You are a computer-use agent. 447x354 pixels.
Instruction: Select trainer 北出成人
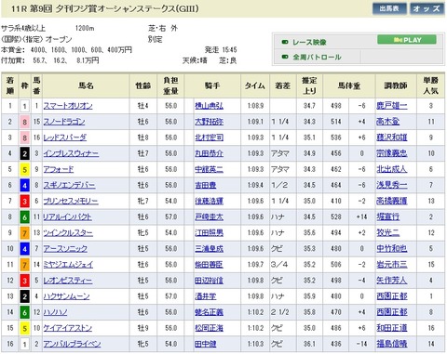coord(392,169)
